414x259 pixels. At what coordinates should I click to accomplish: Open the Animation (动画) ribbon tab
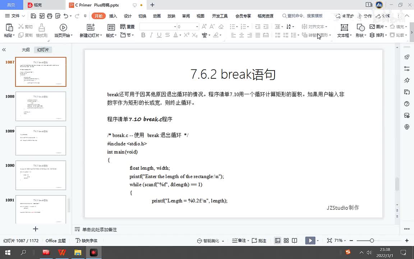tap(157, 16)
